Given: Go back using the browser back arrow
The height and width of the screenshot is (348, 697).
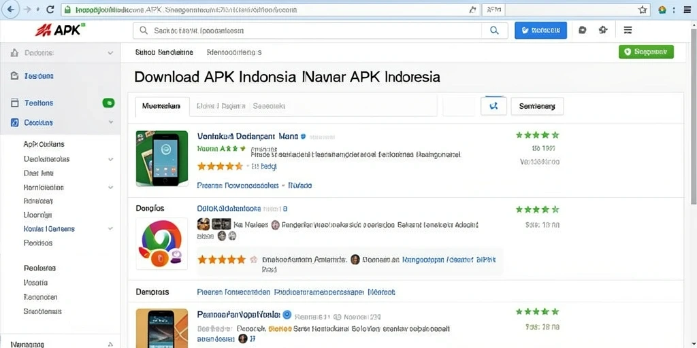Looking at the screenshot, I should 12,10.
